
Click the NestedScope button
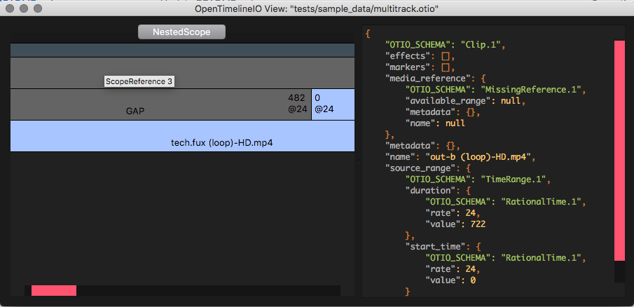181,32
